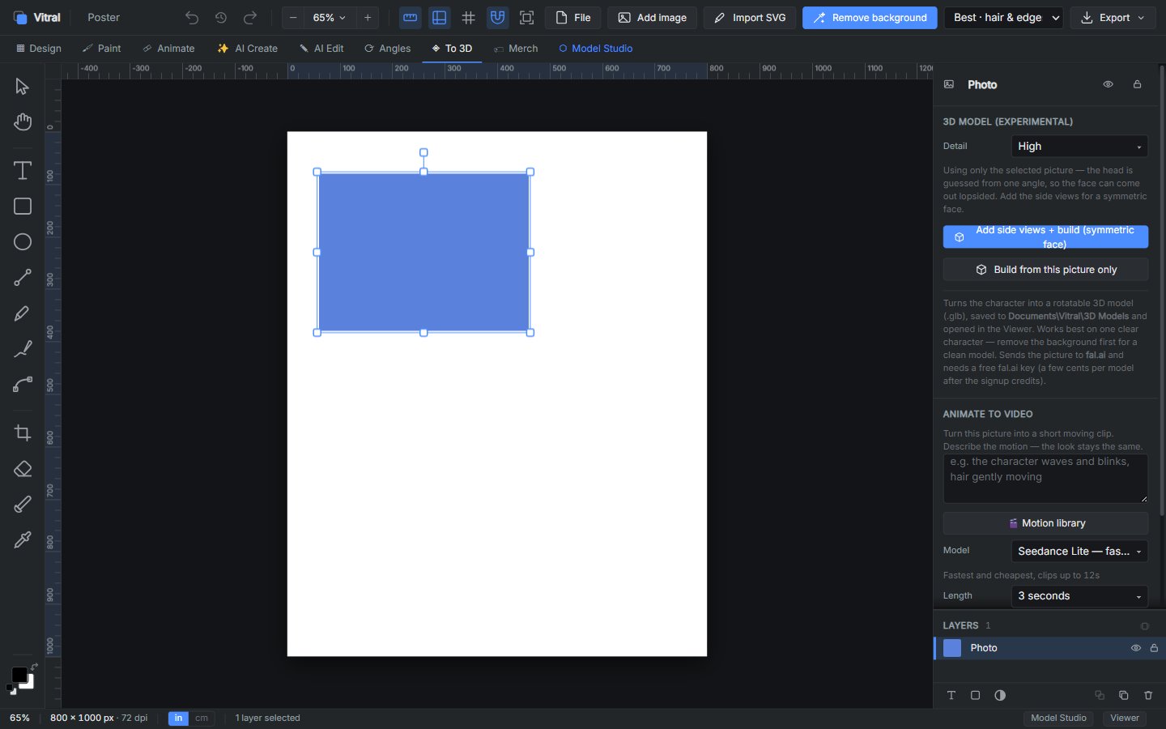Open the Paint tab
The height and width of the screenshot is (729, 1166).
point(102,49)
